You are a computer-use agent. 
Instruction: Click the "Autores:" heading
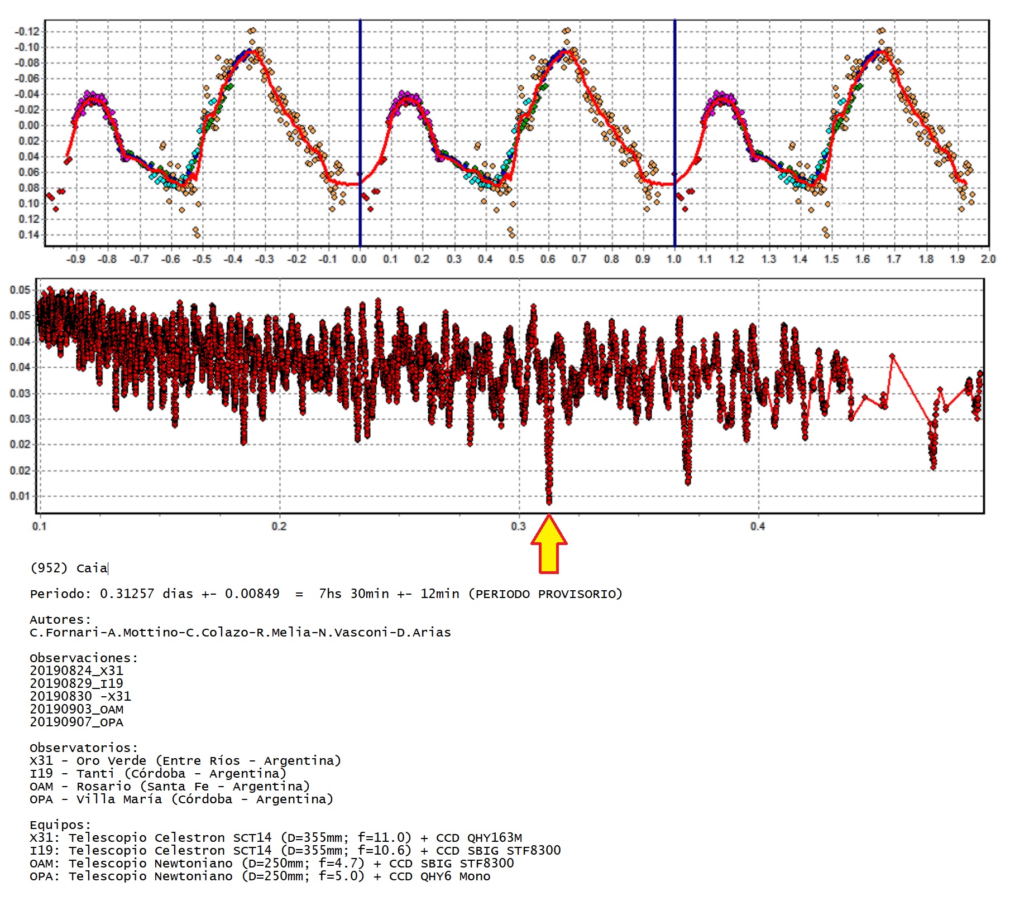point(60,619)
